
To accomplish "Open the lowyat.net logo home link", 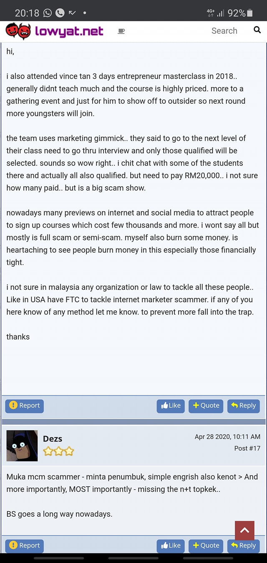I will pyautogui.click(x=54, y=31).
